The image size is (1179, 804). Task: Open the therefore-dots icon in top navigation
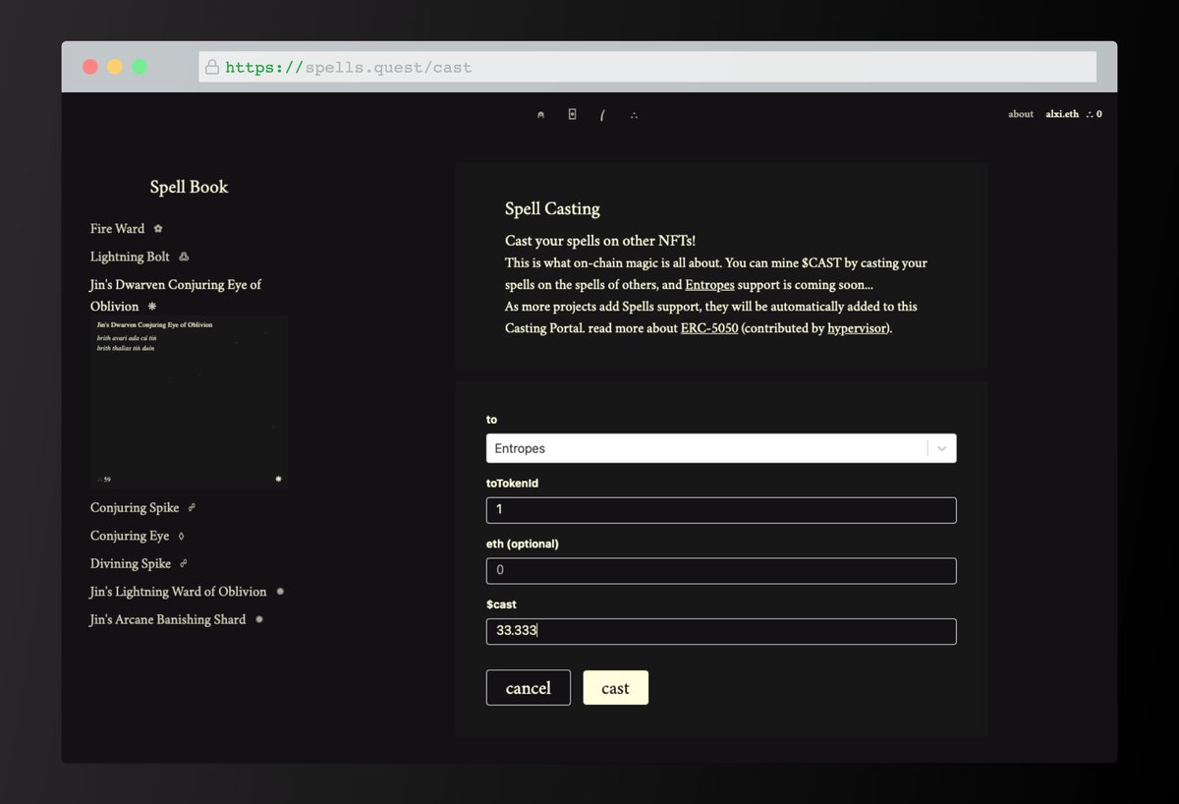tap(634, 114)
